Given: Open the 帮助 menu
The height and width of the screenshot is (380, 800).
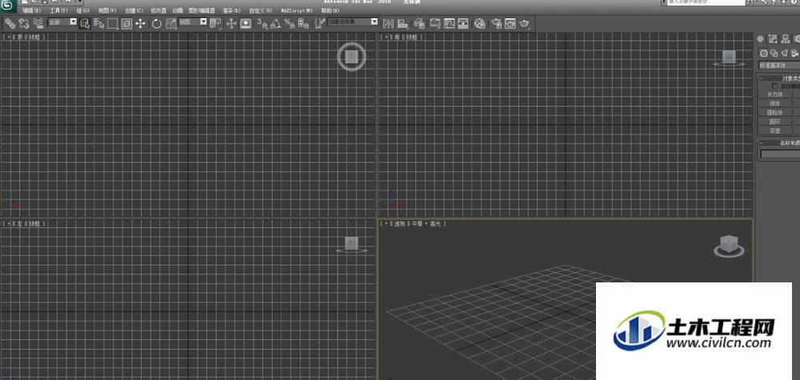Looking at the screenshot, I should click(x=330, y=10).
